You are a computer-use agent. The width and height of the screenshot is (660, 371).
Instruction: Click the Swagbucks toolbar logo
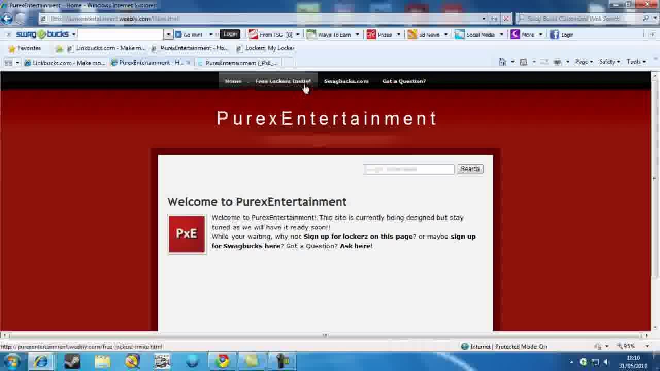click(x=42, y=35)
